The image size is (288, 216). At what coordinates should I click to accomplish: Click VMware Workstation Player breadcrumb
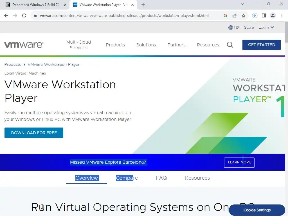point(54,64)
